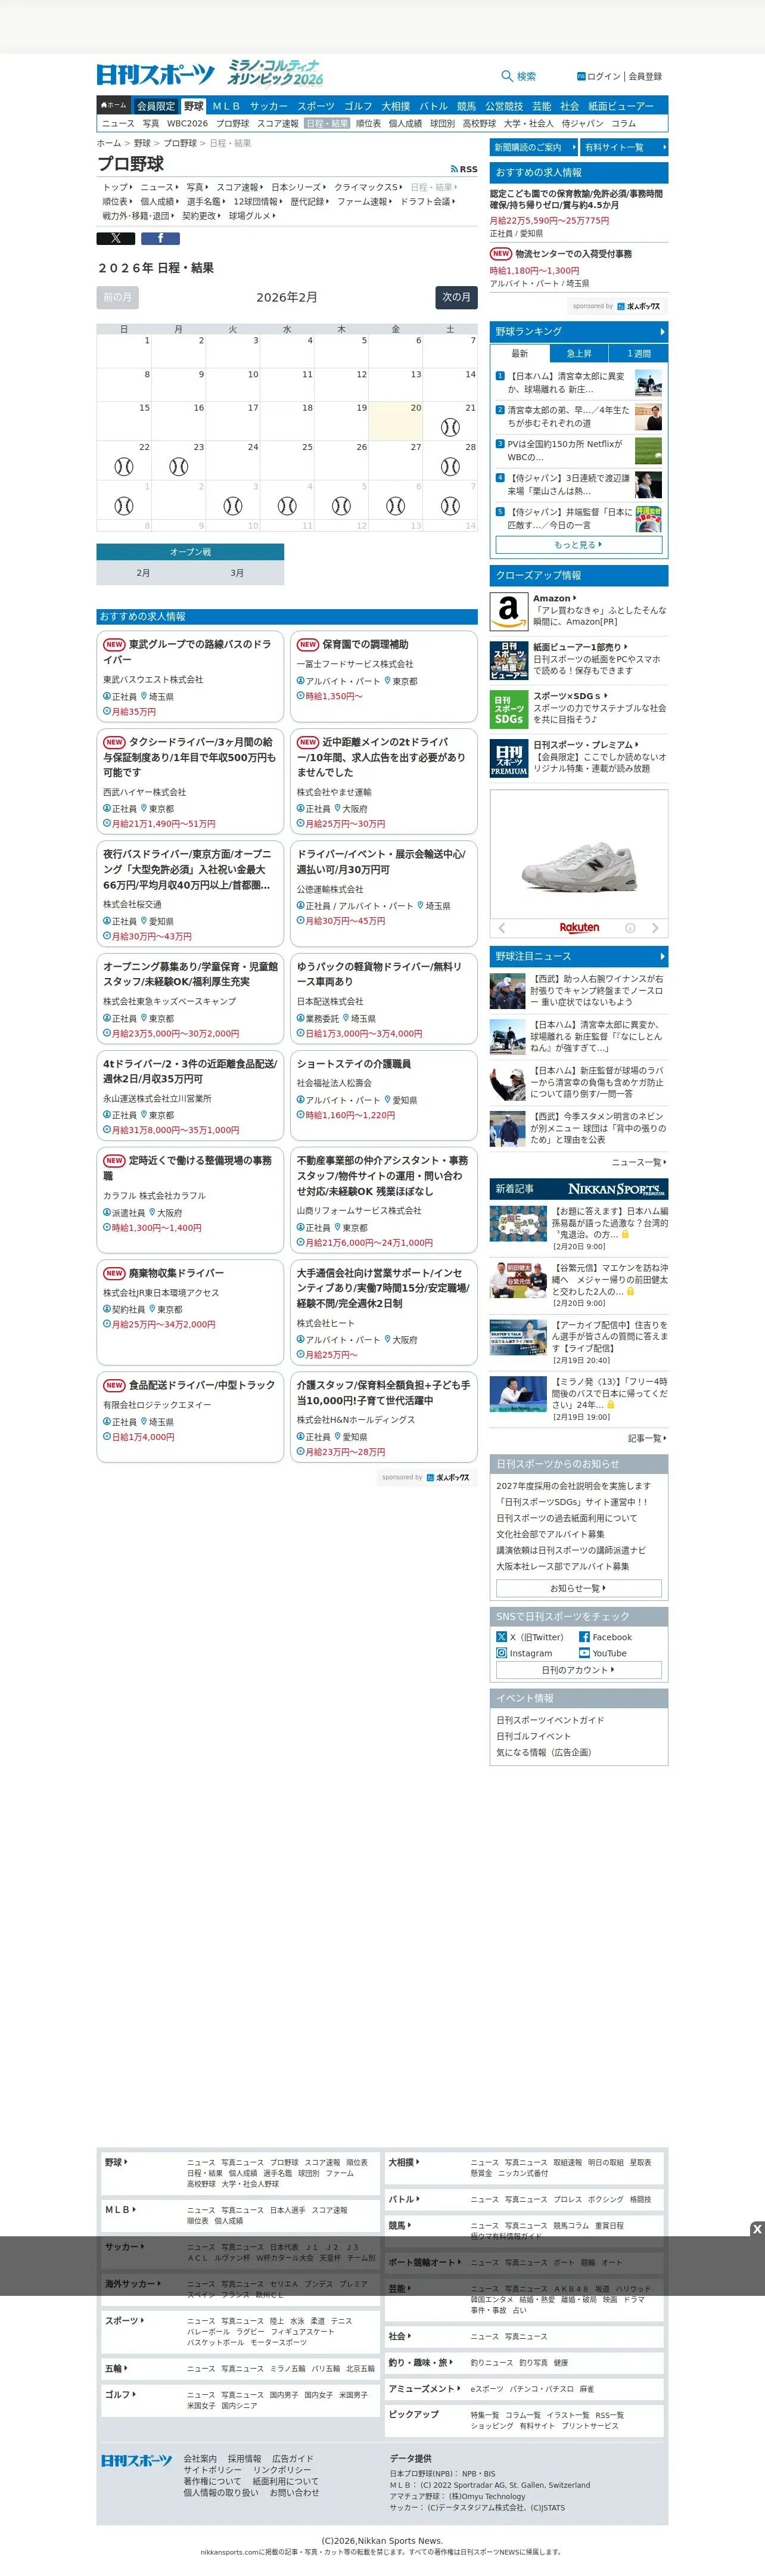
Task: Open ニュース一覧 link under baseball news
Action: click(639, 1162)
